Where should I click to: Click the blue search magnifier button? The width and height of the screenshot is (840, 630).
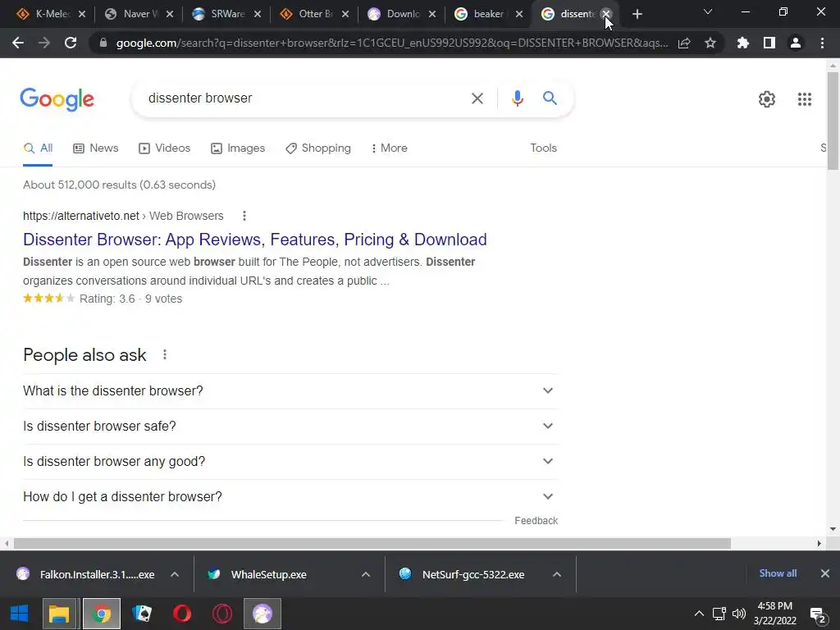click(550, 98)
